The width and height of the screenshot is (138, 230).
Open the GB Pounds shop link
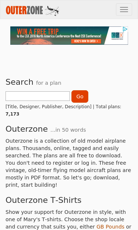coord(110,227)
